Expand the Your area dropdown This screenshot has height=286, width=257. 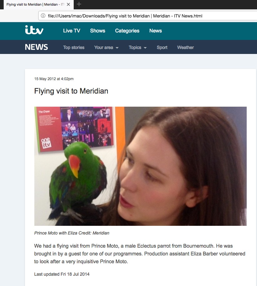106,47
